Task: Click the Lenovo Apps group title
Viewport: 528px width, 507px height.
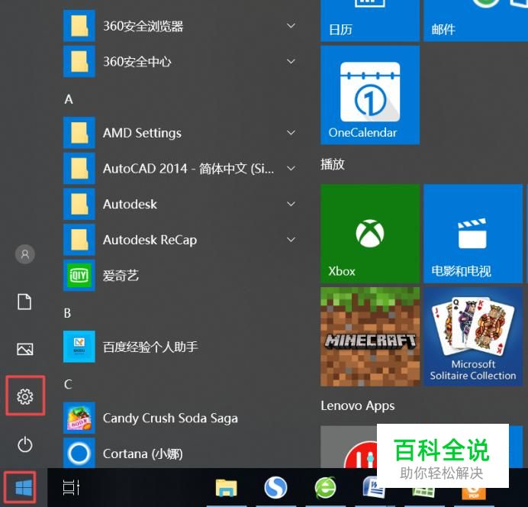Action: (x=358, y=405)
